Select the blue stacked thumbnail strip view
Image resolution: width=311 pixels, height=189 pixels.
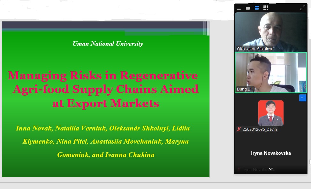(257, 8)
